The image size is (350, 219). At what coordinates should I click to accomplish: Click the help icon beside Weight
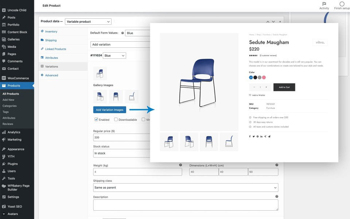tap(180, 165)
